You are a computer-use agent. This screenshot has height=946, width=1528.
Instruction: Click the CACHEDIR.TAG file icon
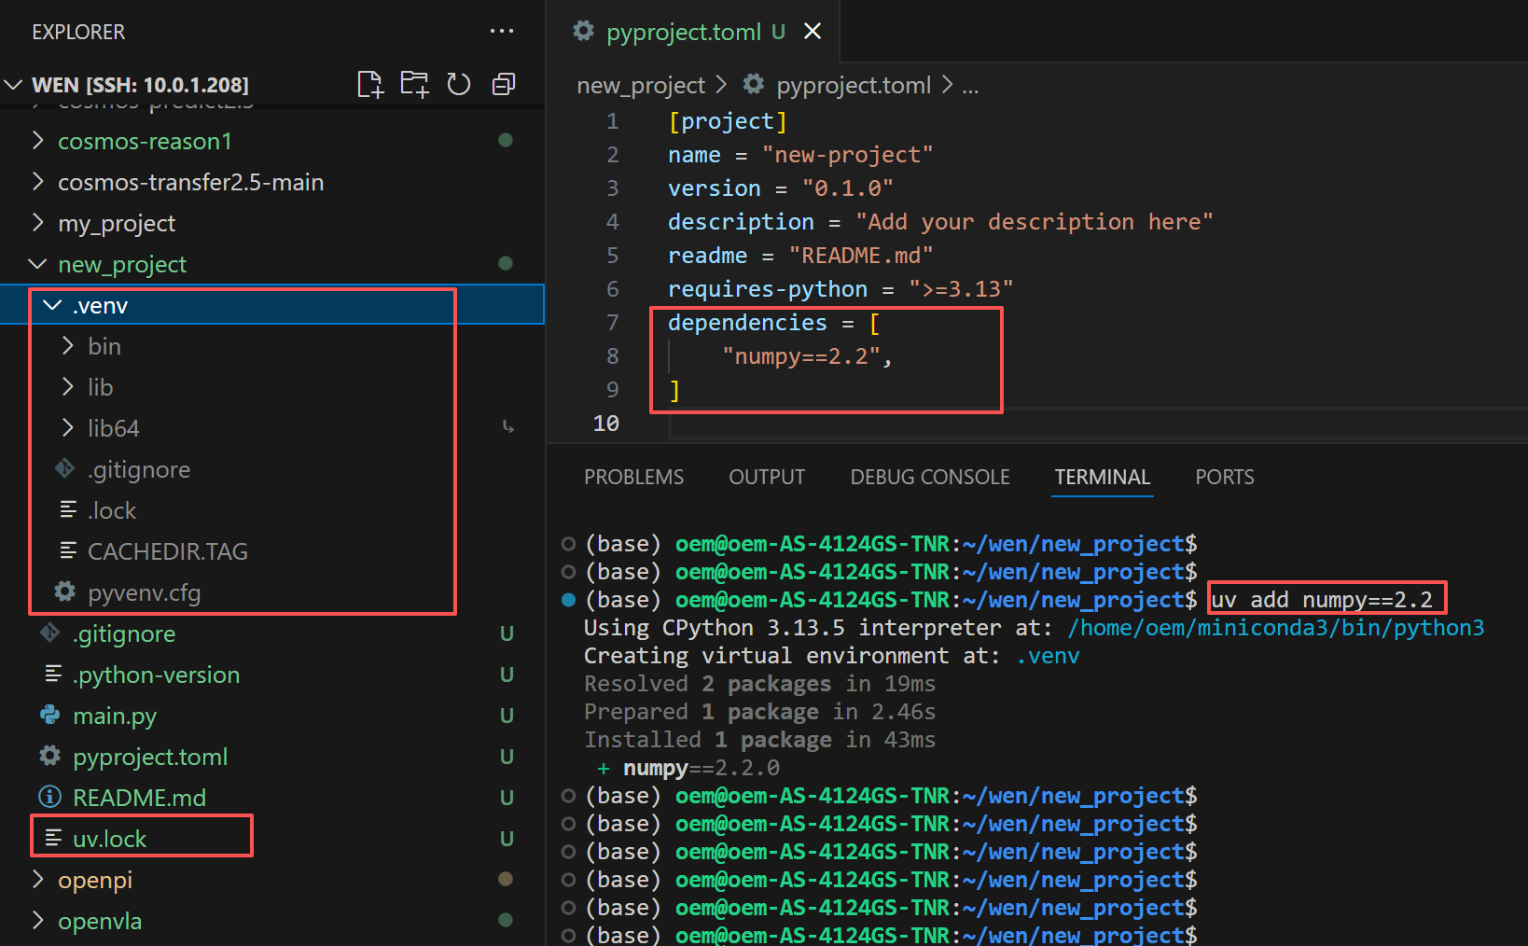click(x=68, y=550)
